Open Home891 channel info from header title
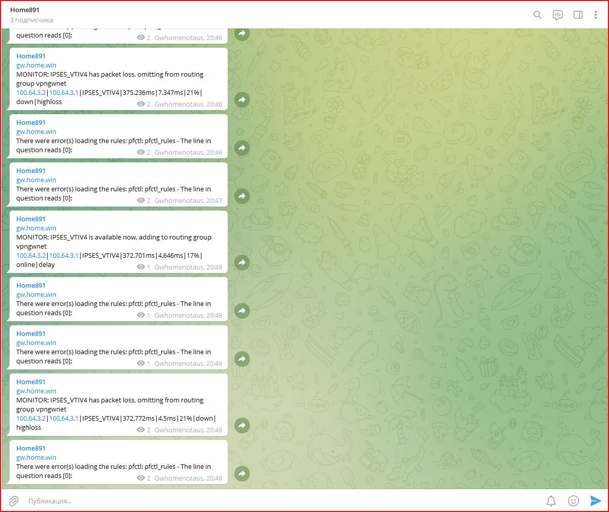The width and height of the screenshot is (609, 512). [x=25, y=10]
